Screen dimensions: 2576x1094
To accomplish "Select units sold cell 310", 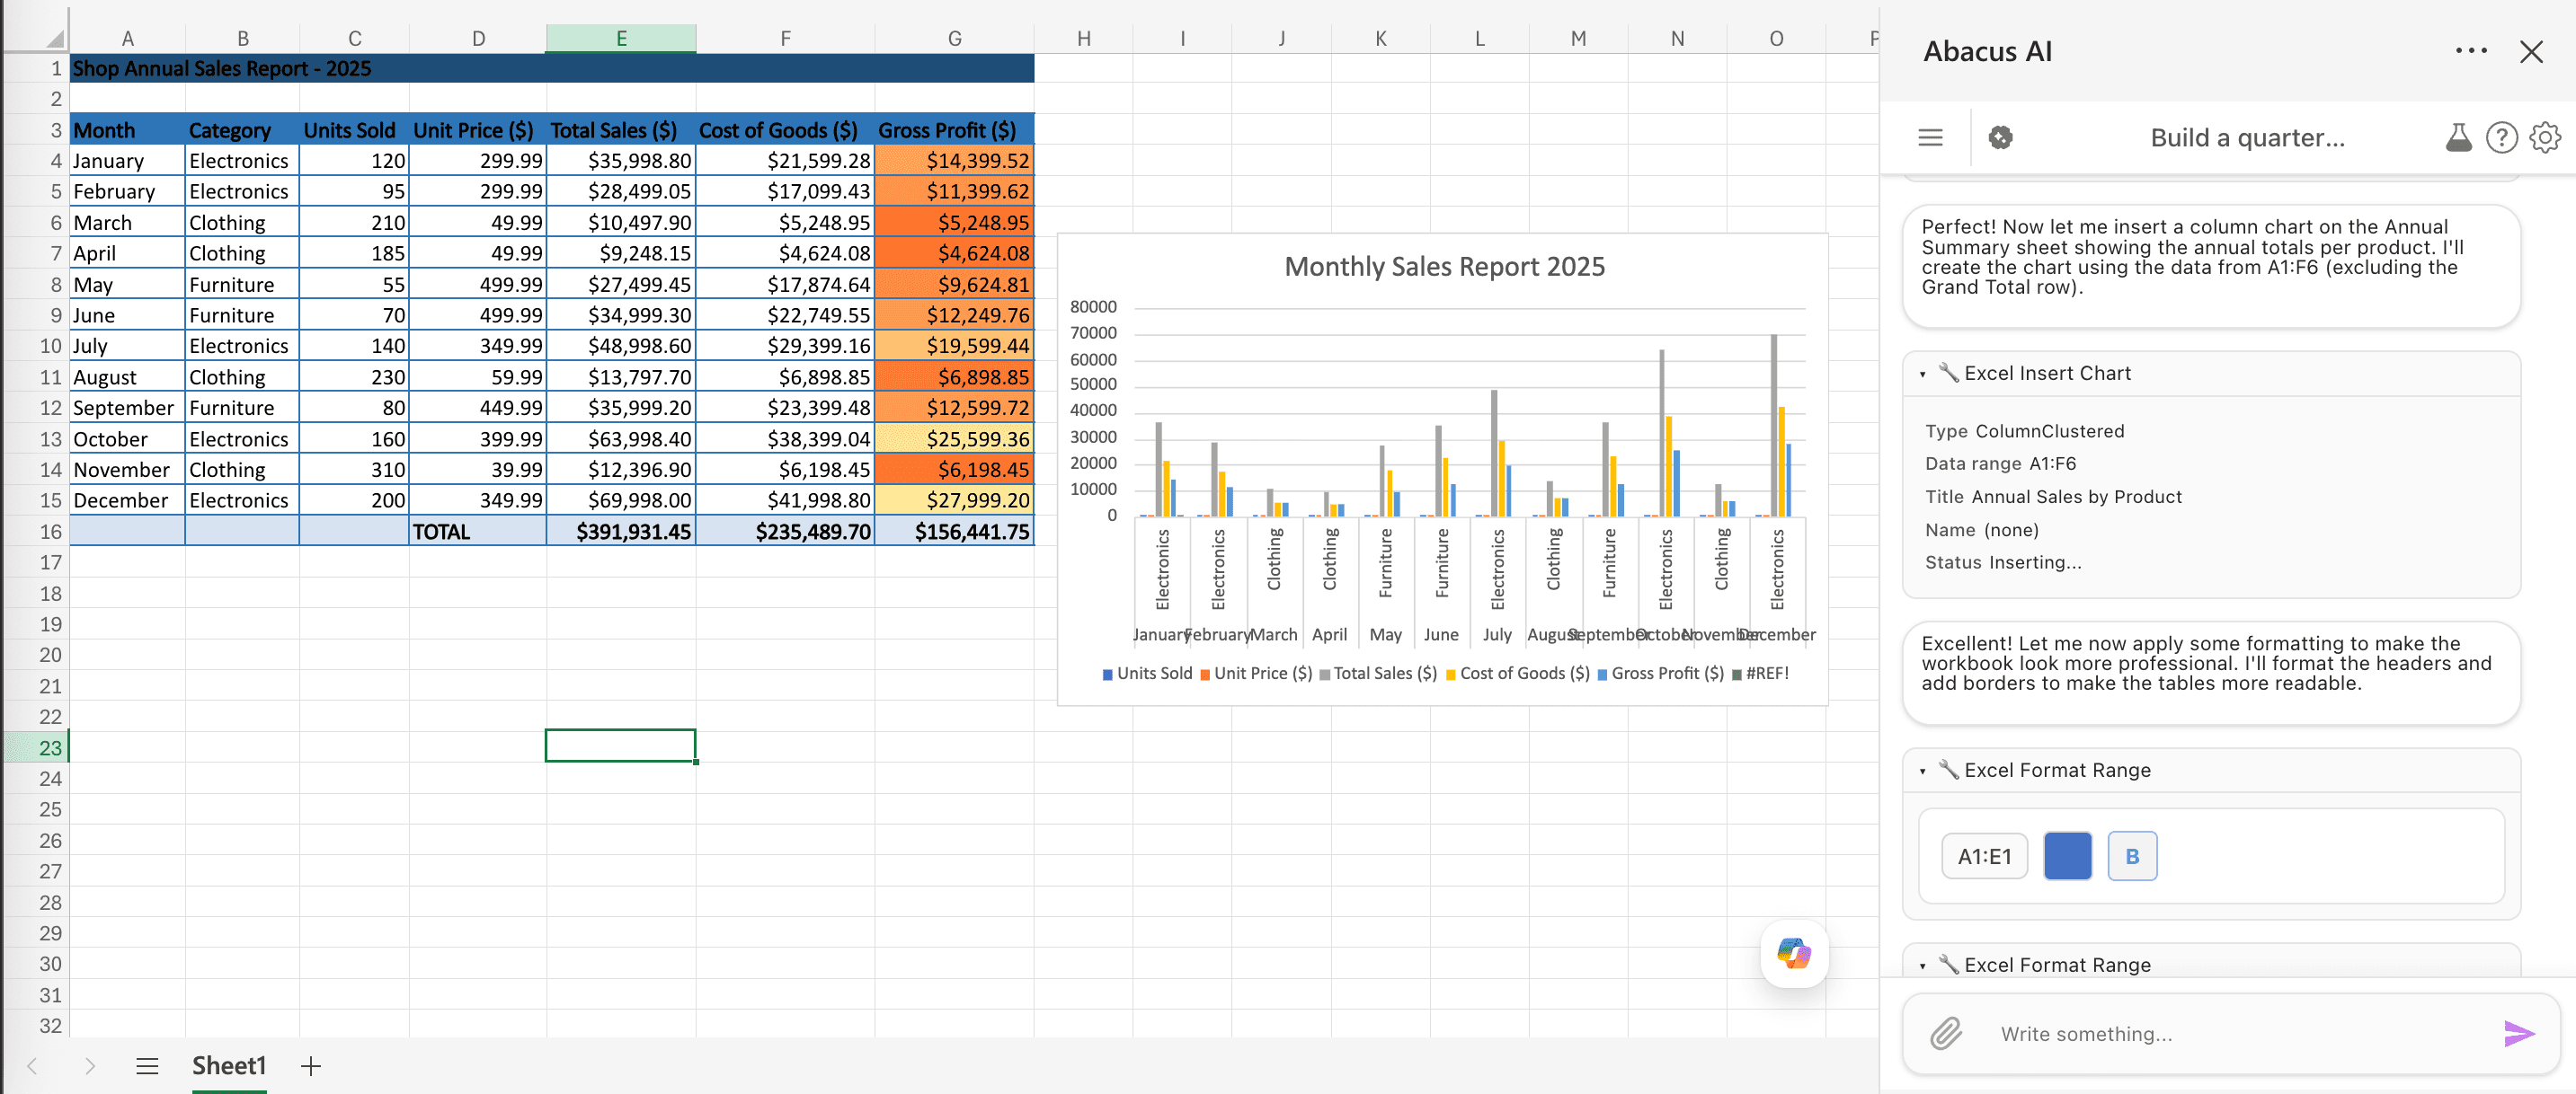I will [354, 470].
